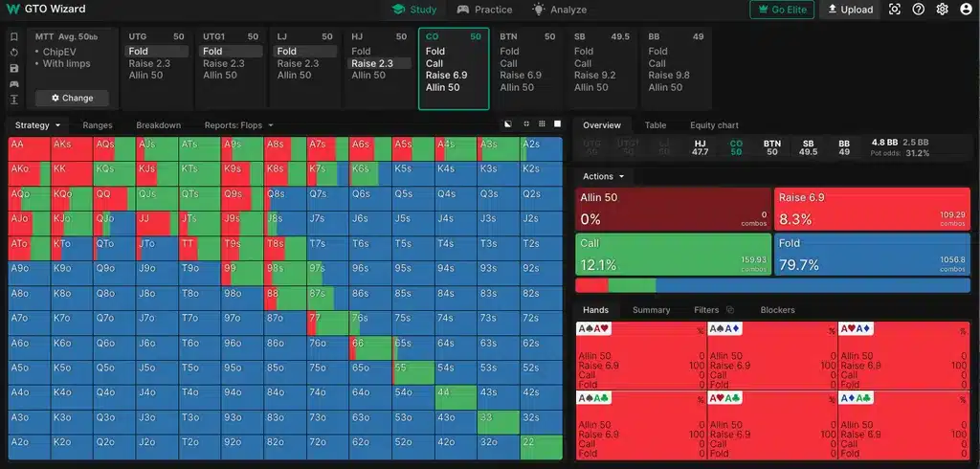The height and width of the screenshot is (469, 980).
Task: Select CO's Allin 50 action
Action: click(x=442, y=87)
